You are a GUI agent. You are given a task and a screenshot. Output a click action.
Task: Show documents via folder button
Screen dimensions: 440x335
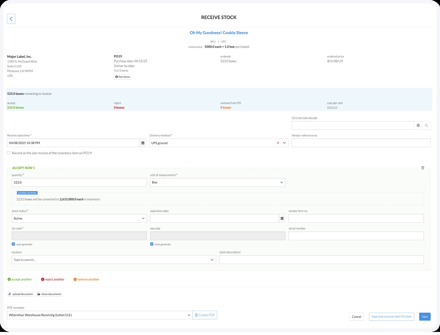pyautogui.click(x=49, y=294)
